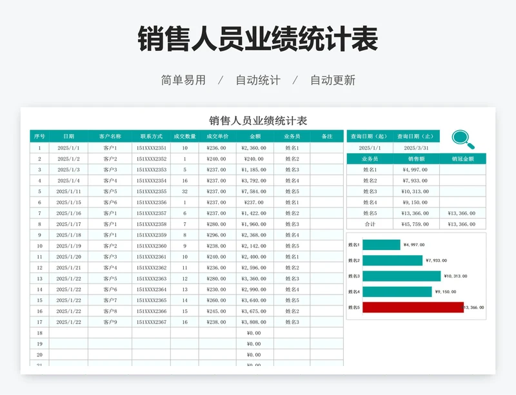Select the amount cell ¥1,422.00

pos(255,213)
